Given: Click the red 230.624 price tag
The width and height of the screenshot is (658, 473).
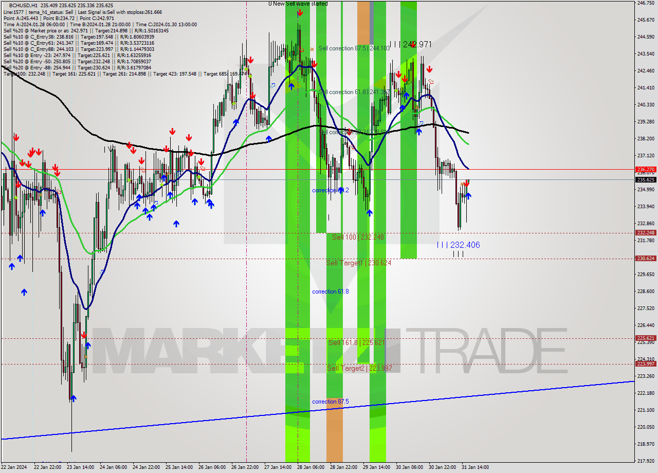Looking at the screenshot, I should (646, 258).
